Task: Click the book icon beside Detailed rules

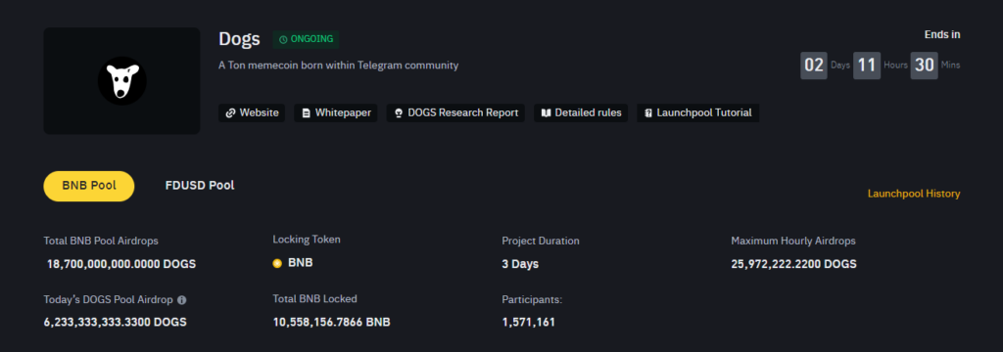Action: [546, 113]
